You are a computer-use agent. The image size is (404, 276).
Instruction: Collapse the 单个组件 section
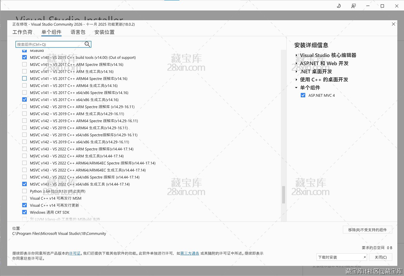(x=296, y=88)
